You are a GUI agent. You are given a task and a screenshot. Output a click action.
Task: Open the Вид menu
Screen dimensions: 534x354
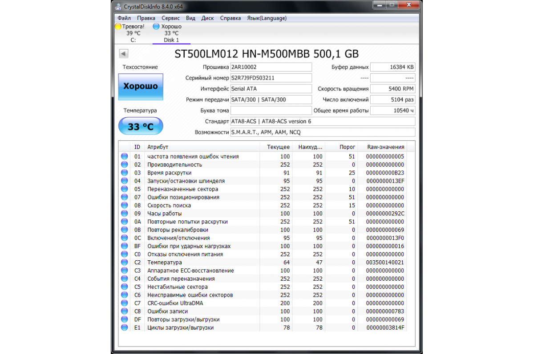tap(190, 18)
